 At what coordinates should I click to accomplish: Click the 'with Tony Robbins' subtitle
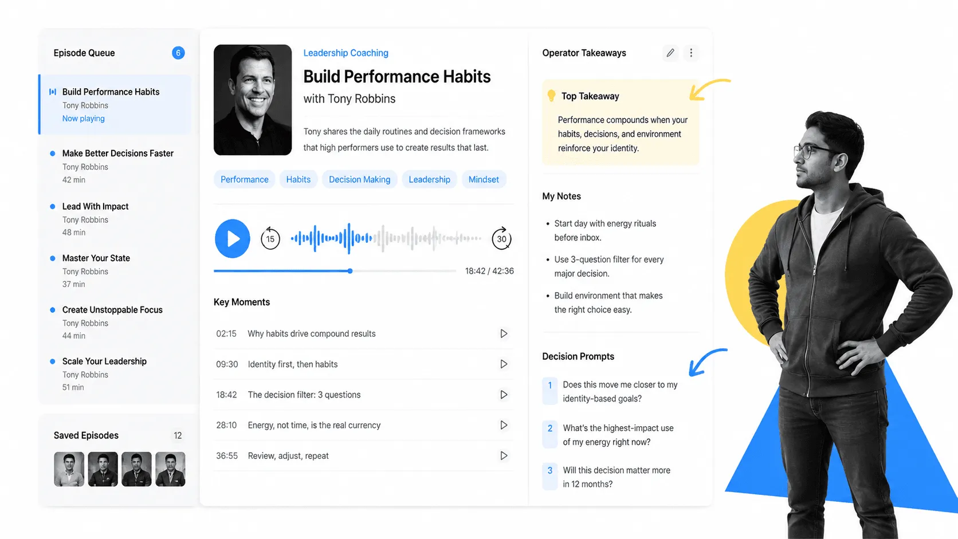tap(350, 99)
